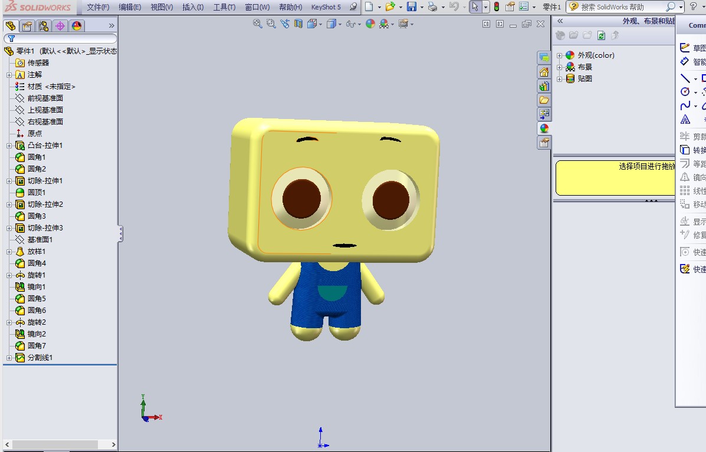Screen dimensions: 706x452
Task: Open the DimXpertManager tab
Action: (60, 26)
